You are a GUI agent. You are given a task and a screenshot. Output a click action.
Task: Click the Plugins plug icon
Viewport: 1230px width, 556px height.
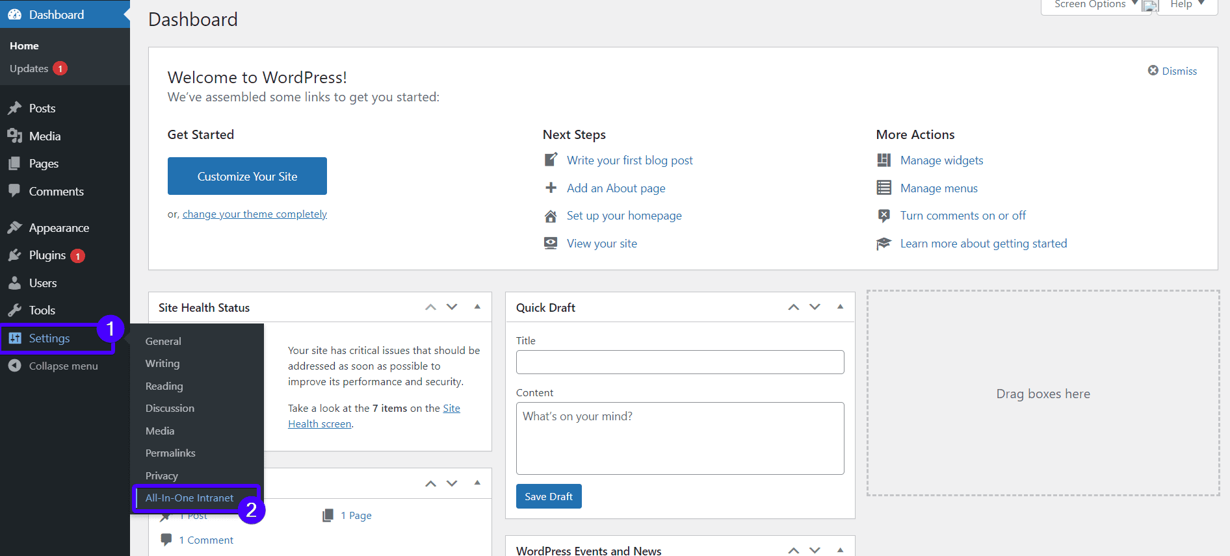click(x=14, y=255)
